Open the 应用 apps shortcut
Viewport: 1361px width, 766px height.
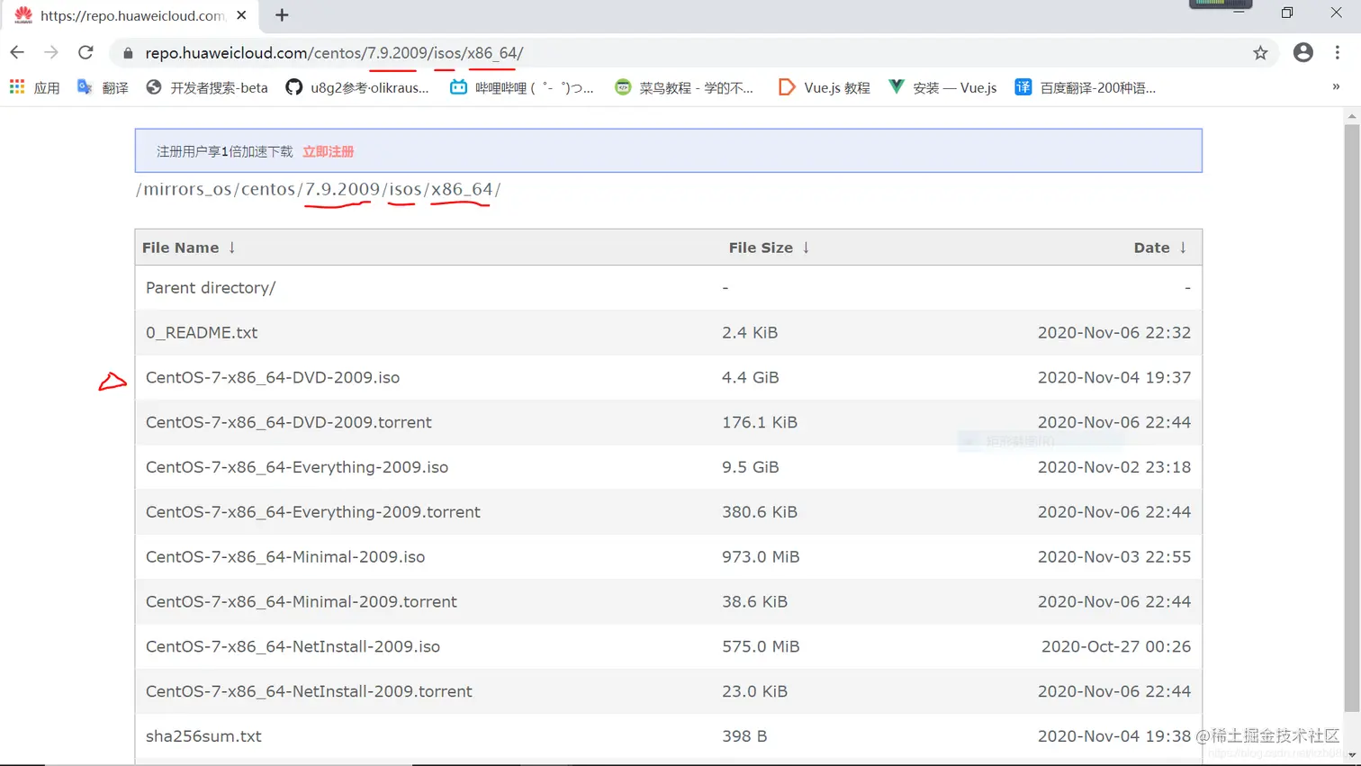click(34, 87)
